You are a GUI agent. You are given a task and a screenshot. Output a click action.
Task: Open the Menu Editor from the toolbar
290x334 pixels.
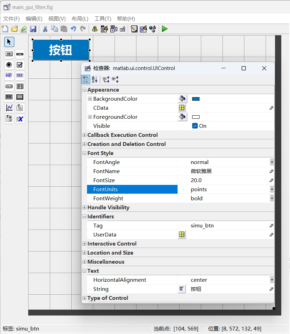104,29
